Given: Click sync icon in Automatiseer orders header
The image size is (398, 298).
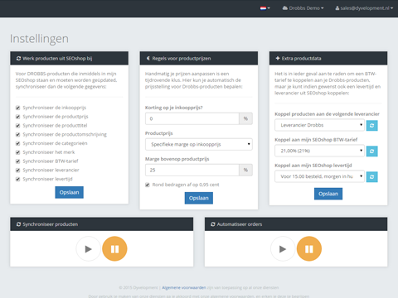Looking at the screenshot, I should [213, 224].
